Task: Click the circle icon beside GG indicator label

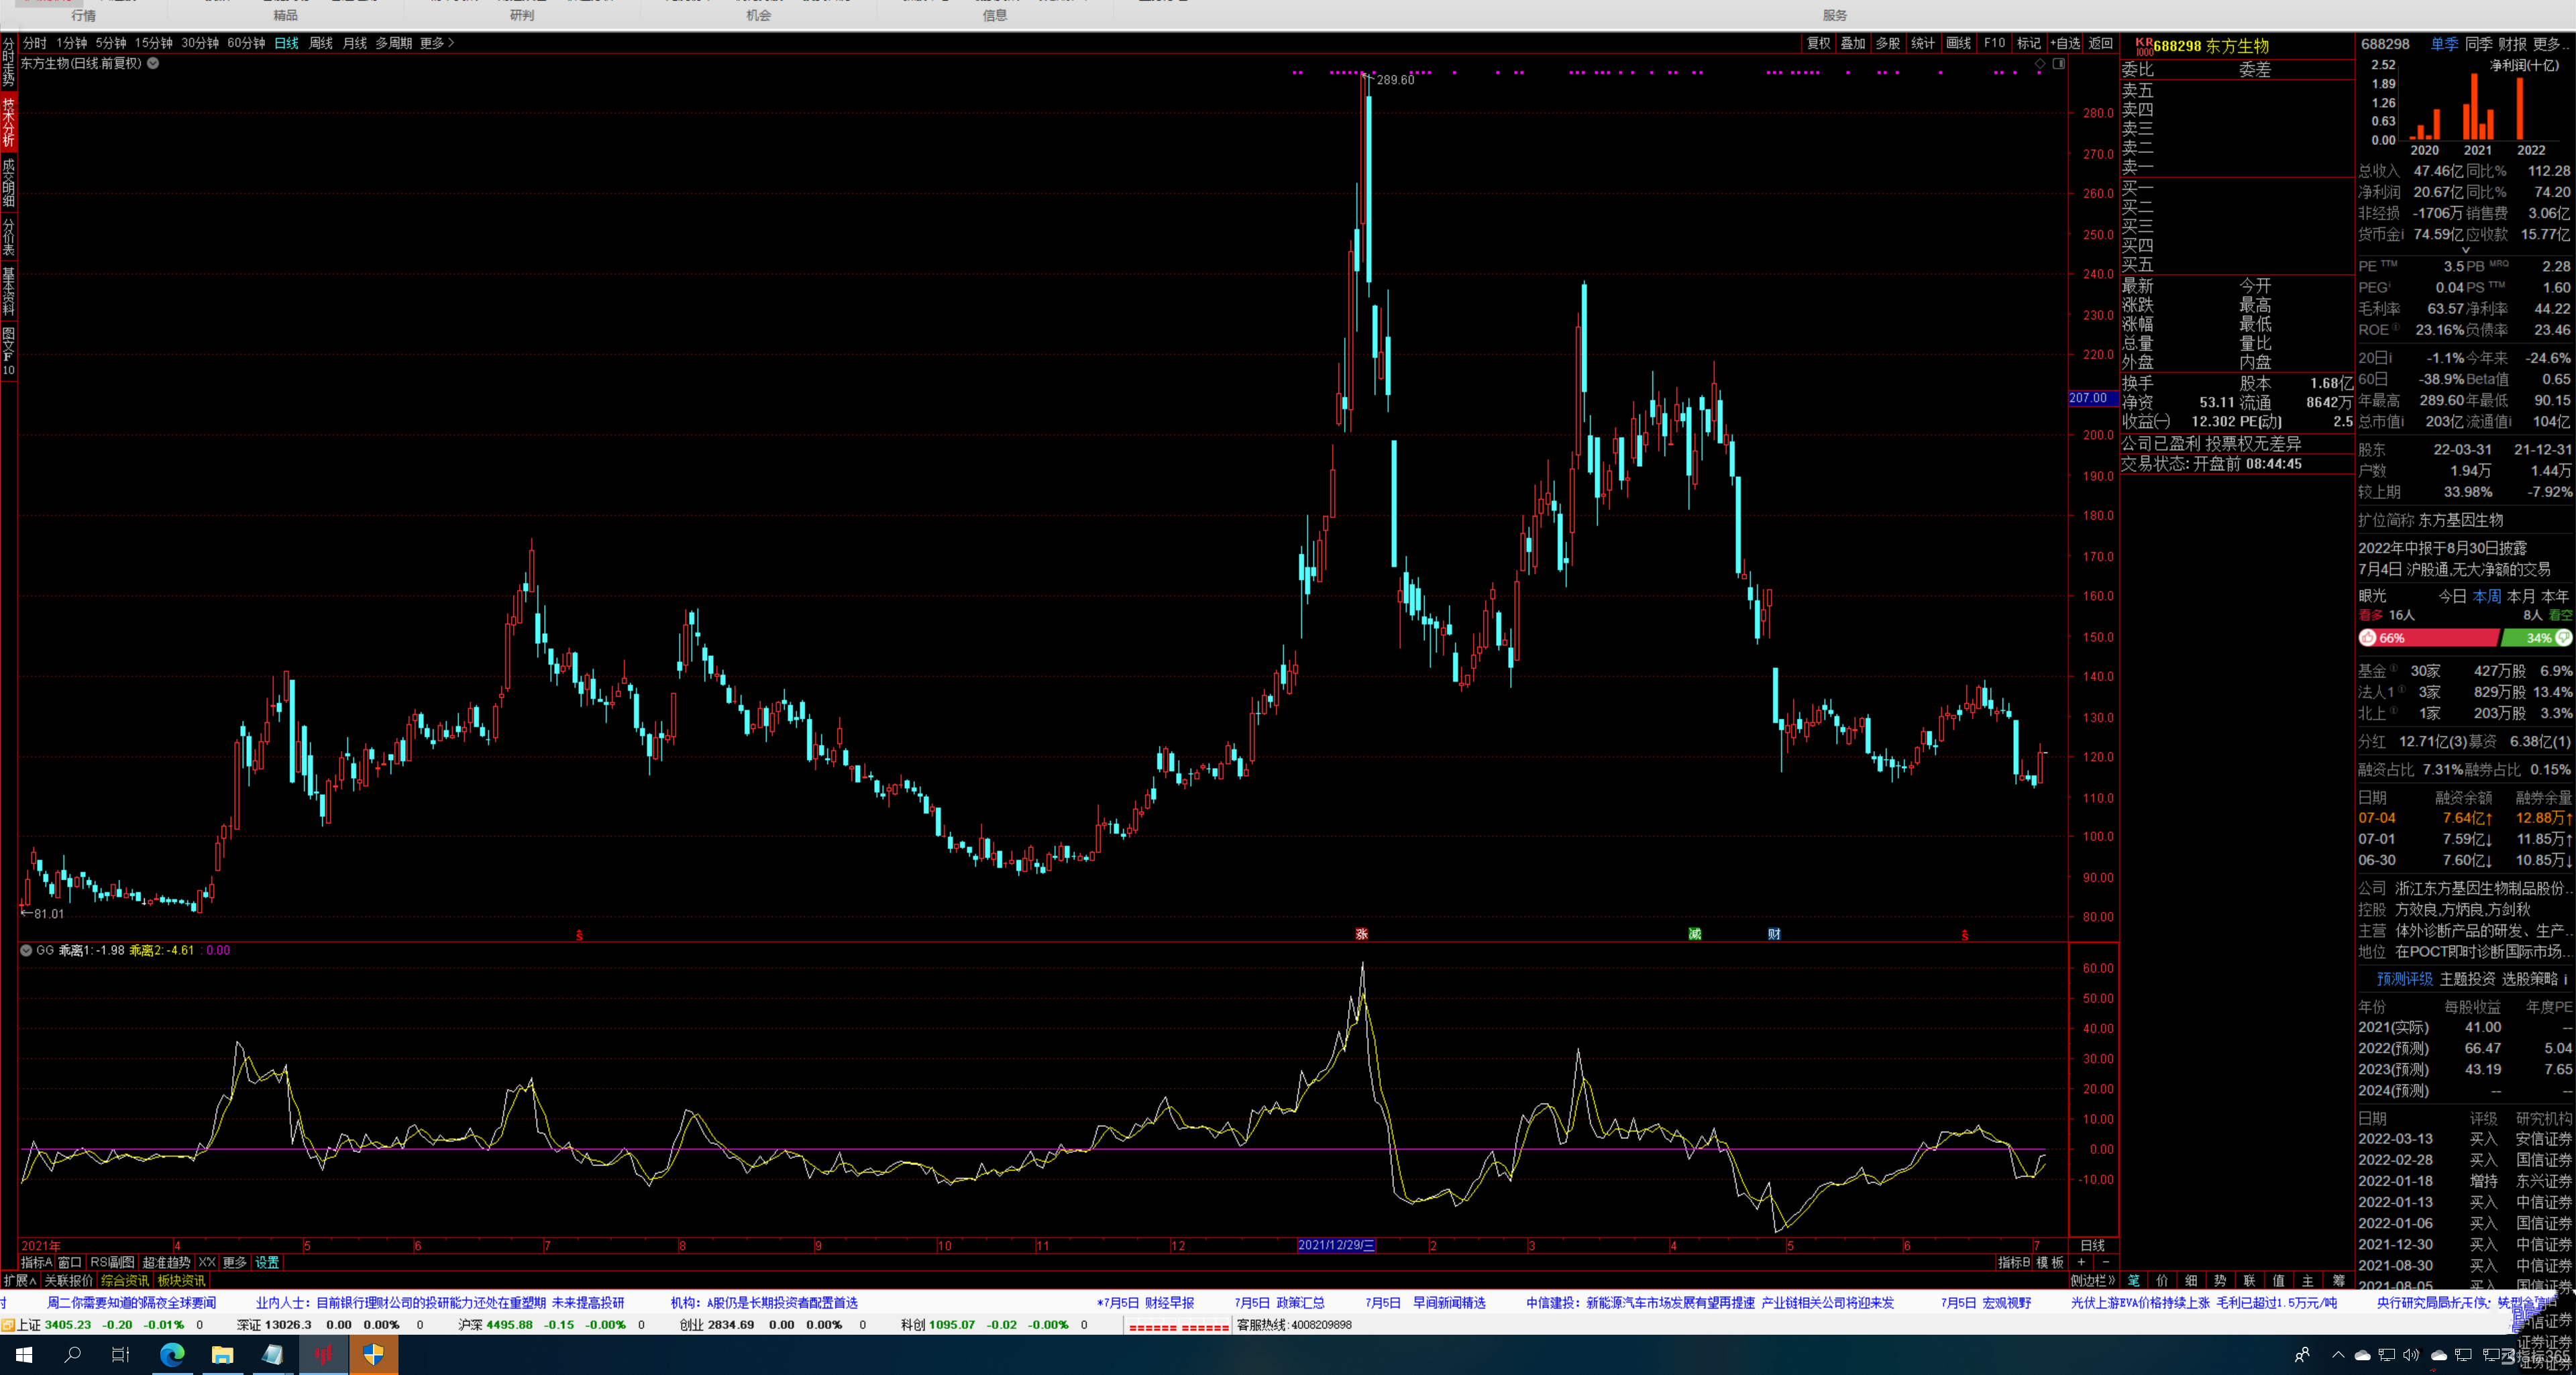Action: click(26, 950)
